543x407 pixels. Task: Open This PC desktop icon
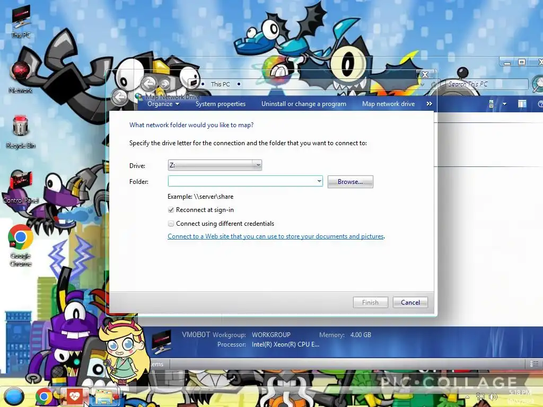point(21,21)
